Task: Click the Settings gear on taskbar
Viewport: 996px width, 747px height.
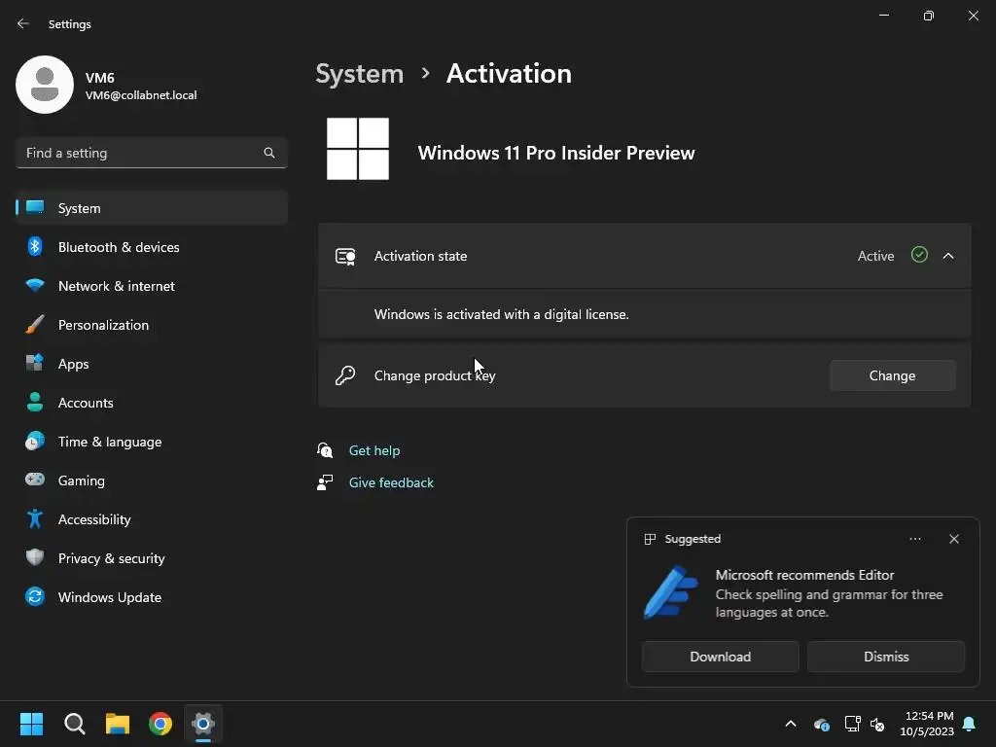Action: [x=203, y=724]
